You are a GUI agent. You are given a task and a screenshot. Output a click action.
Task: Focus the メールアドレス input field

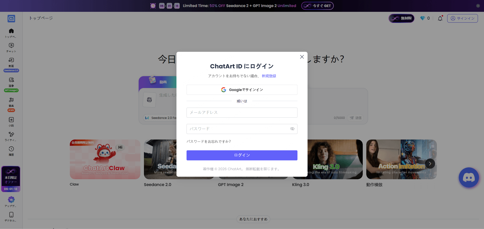[x=242, y=113]
